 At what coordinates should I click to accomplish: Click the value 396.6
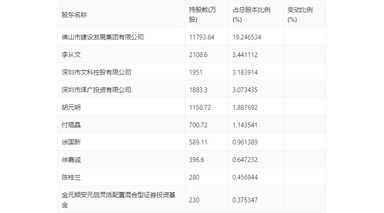(x=197, y=160)
